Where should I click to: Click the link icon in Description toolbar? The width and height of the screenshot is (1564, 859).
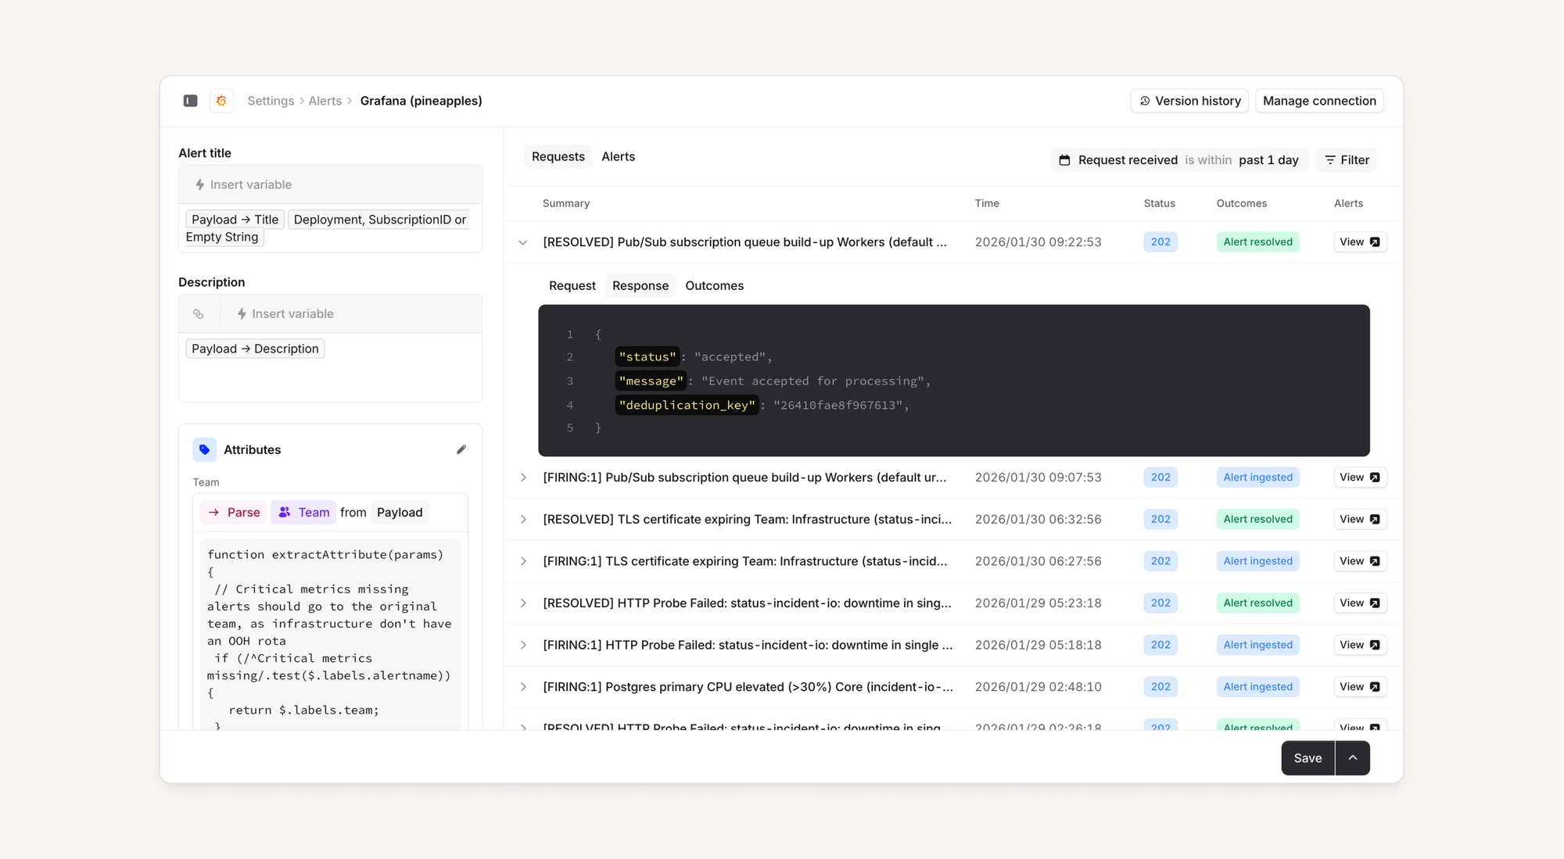click(199, 313)
